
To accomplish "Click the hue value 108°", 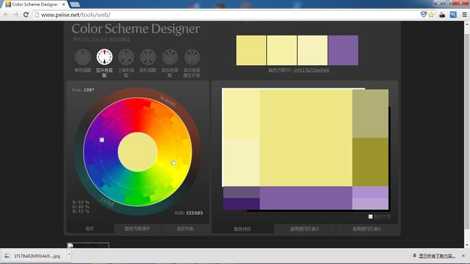I will click(89, 90).
